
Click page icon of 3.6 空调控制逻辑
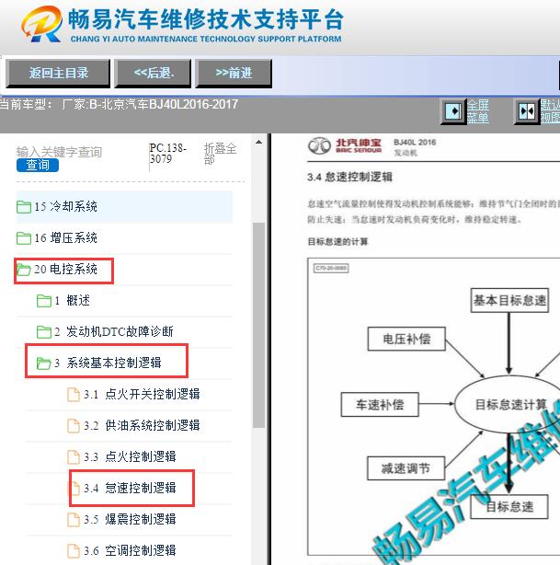click(74, 551)
